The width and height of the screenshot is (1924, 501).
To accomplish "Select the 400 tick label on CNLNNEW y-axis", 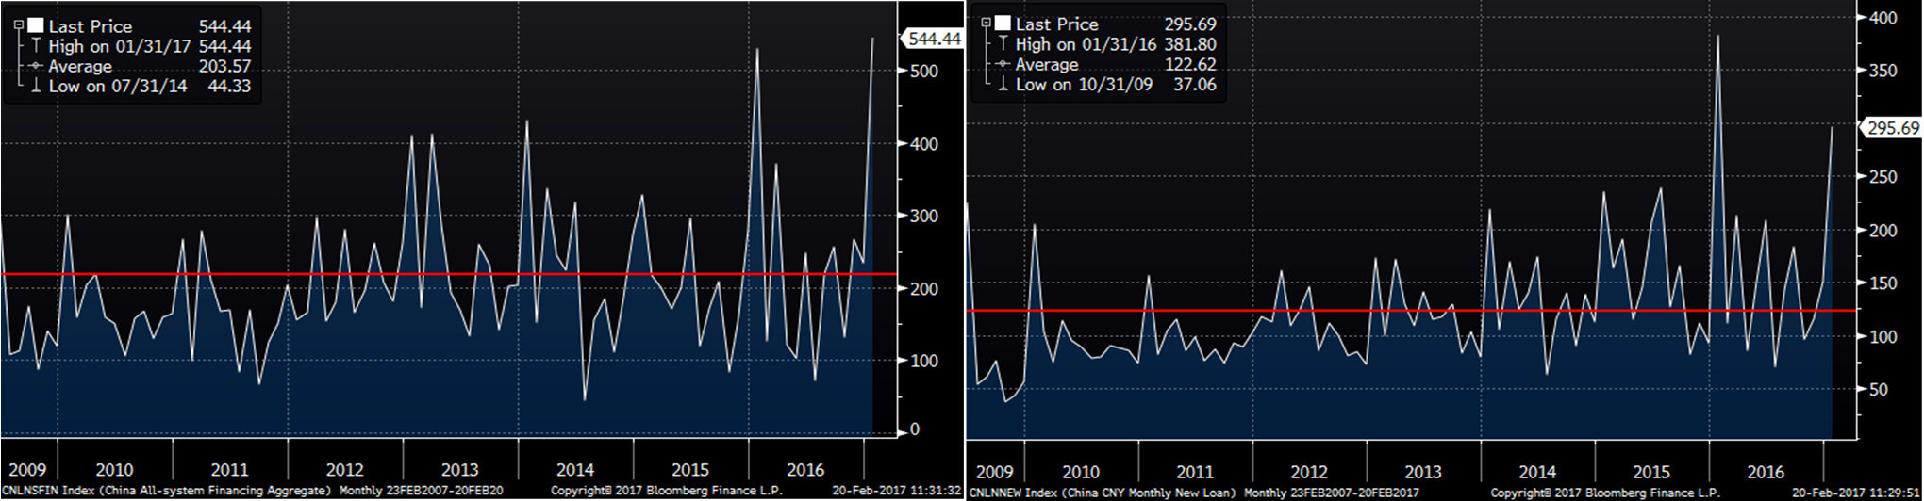I will point(1883,18).
